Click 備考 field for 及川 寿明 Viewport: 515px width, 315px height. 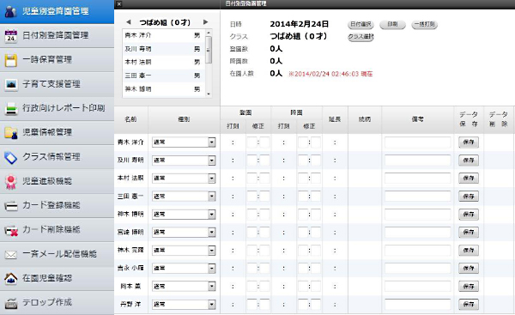[x=418, y=161]
